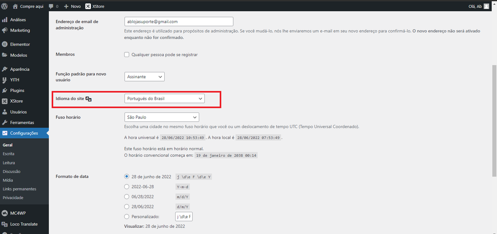Click the XStore icon in the sidebar
The image size is (497, 234).
[x=5, y=101]
